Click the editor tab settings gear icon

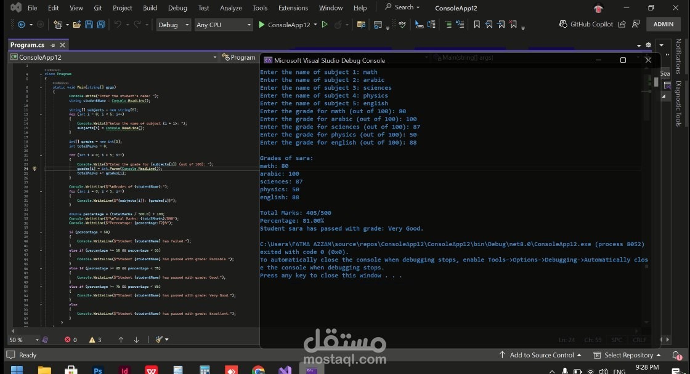coord(648,45)
